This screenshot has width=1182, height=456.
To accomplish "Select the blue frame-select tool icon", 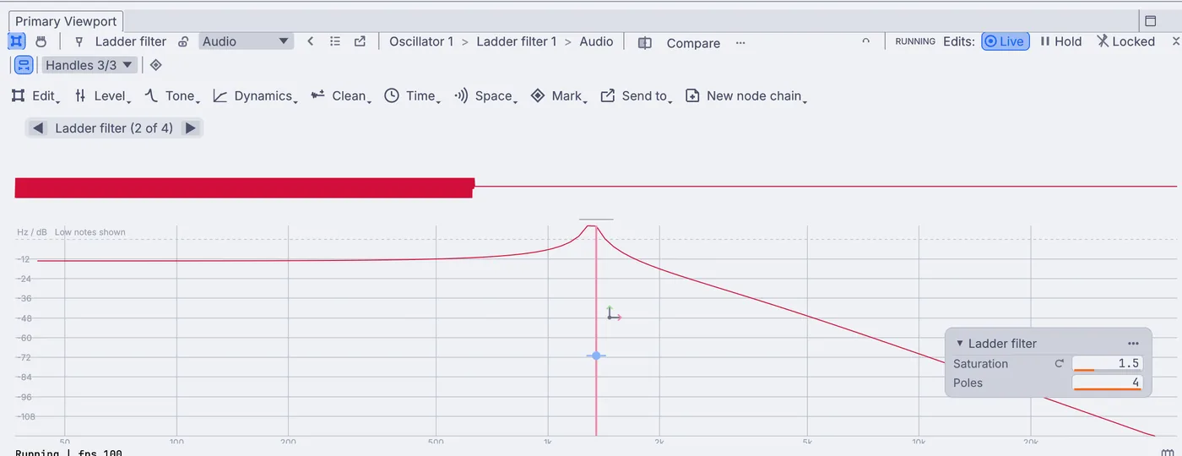I will pos(17,41).
